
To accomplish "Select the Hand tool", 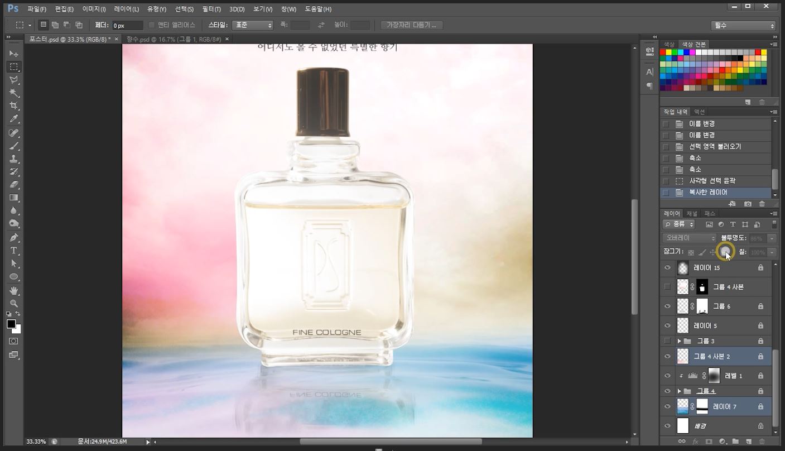I will [x=14, y=291].
